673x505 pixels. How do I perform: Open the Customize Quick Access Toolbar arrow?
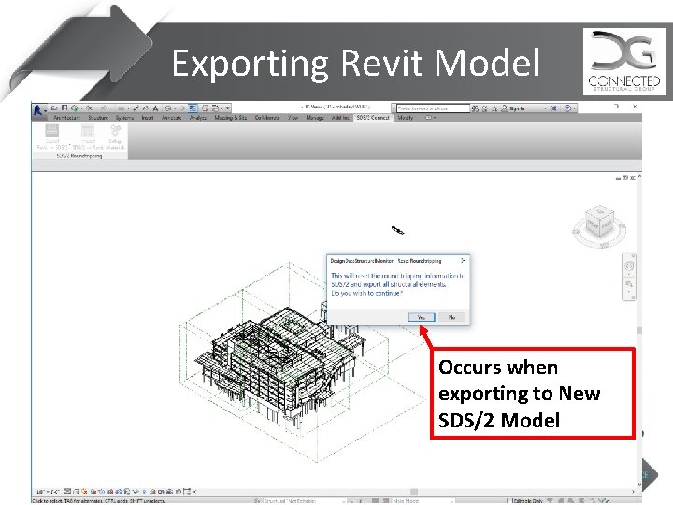228,108
